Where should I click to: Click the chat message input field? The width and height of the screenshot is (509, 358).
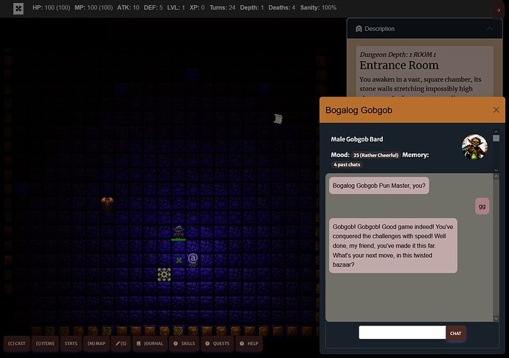(x=402, y=332)
